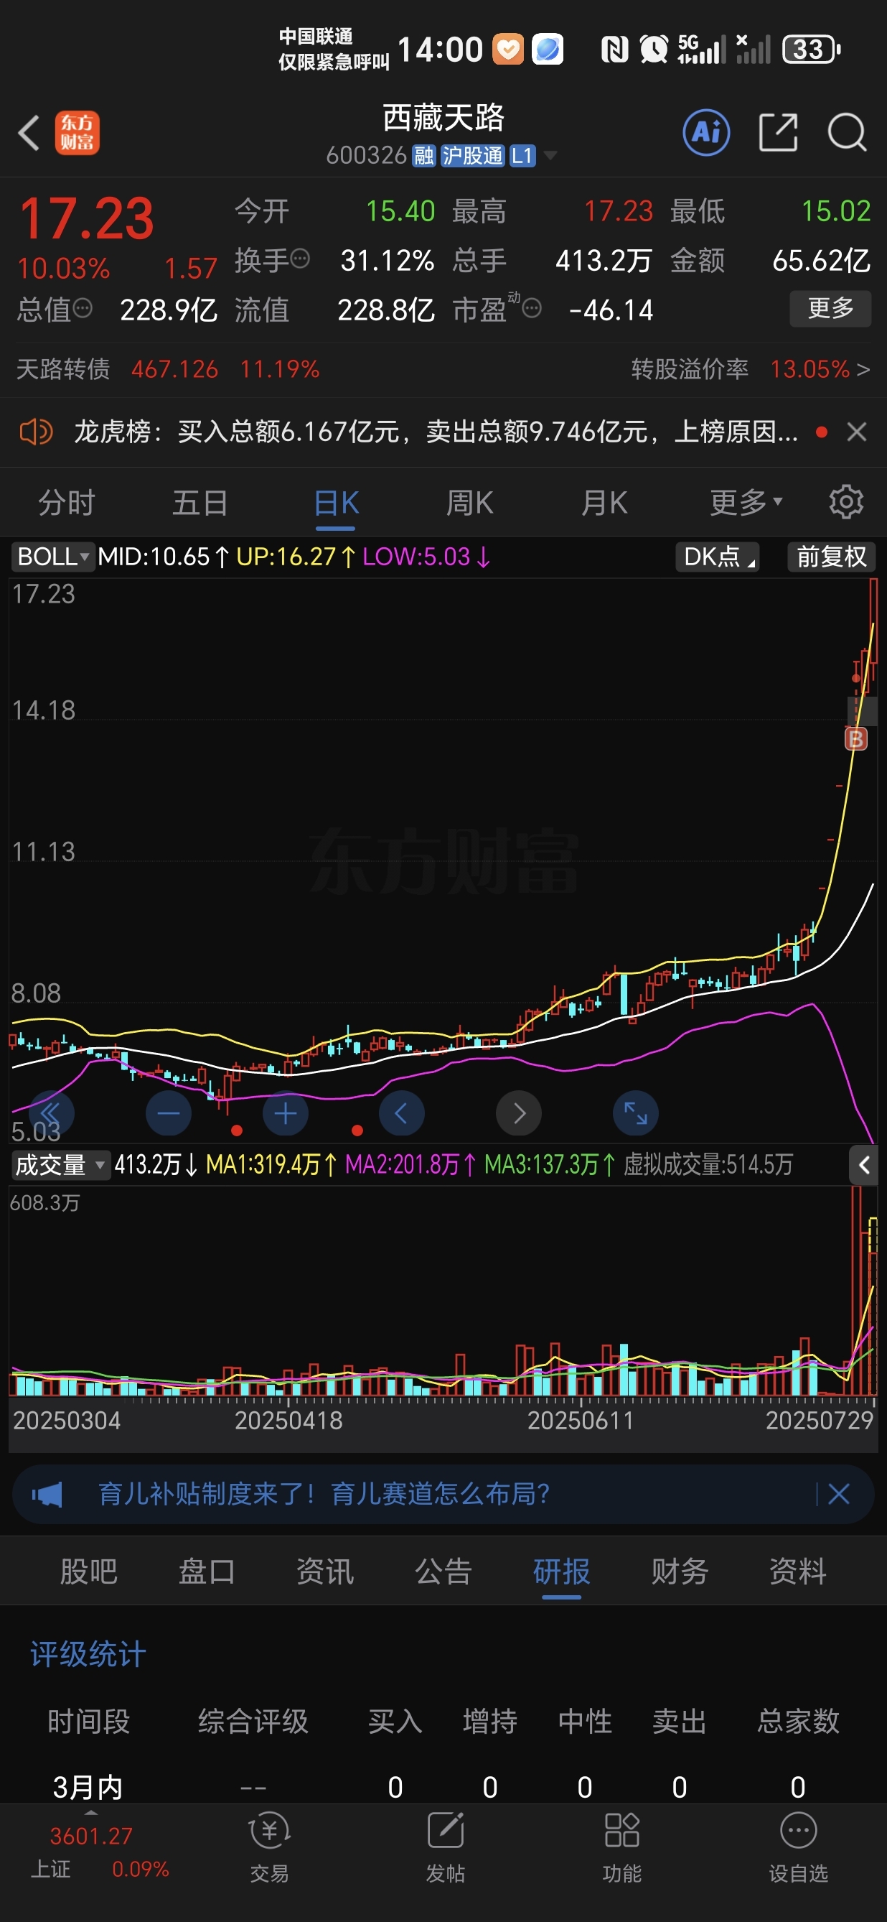
Task: Tap the 评级统计 section heading
Action: pos(88,1654)
